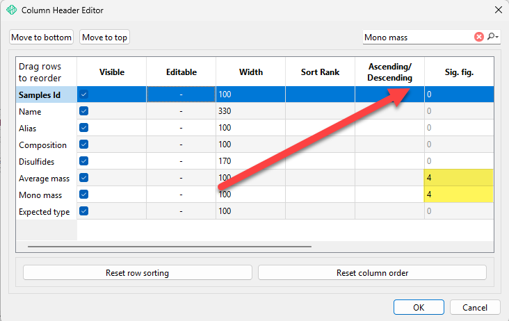
Task: Toggle Visible checkbox for Composition
Action: [x=83, y=145]
